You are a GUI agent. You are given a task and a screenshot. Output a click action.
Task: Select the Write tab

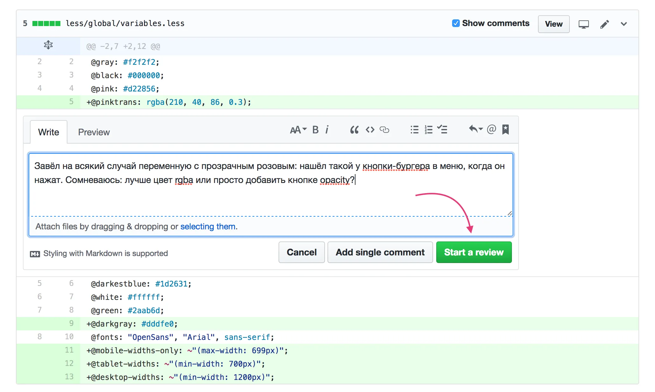(x=49, y=132)
